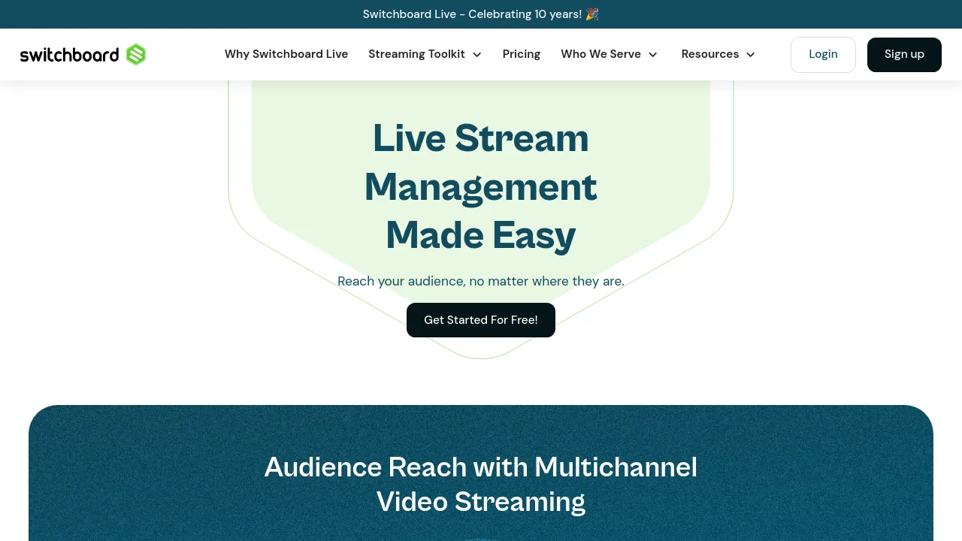Click the Live Stream Management Made Easy heading

click(x=481, y=186)
